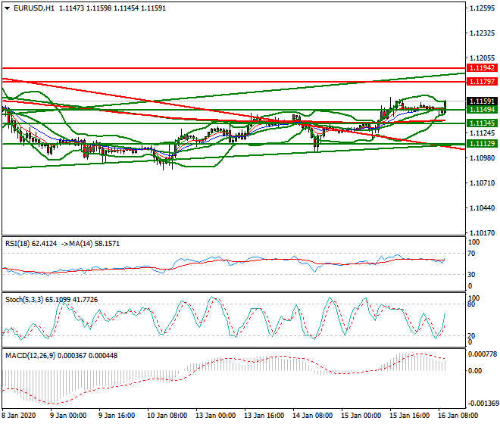Image resolution: width=500 pixels, height=424 pixels.
Task: Select the 15 Jan 00:00 time label
Action: coord(361,416)
